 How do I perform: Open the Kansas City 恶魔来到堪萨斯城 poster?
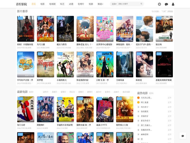164,64
